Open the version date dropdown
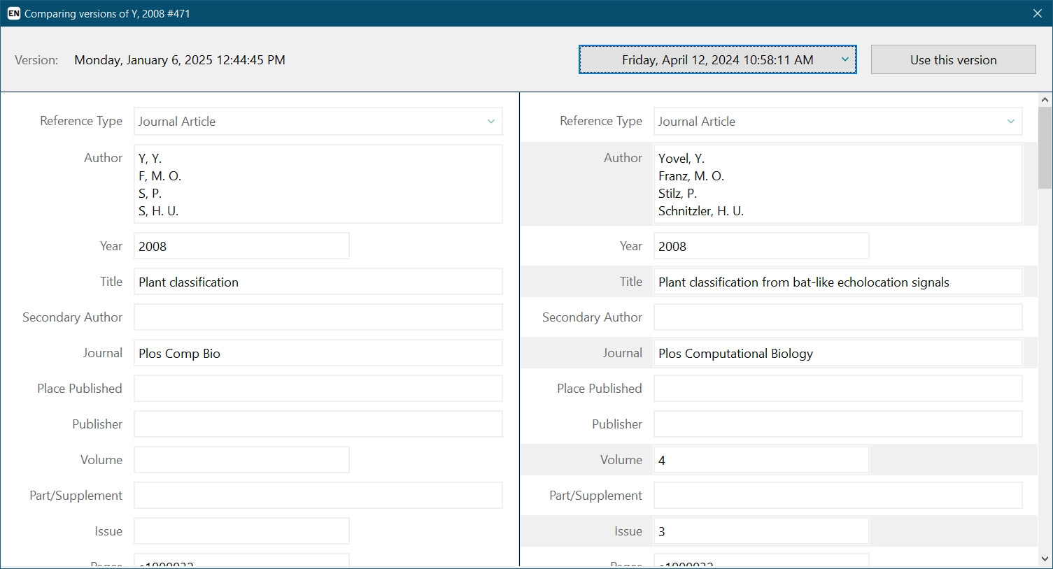Viewport: 1053px width, 569px height. click(717, 59)
